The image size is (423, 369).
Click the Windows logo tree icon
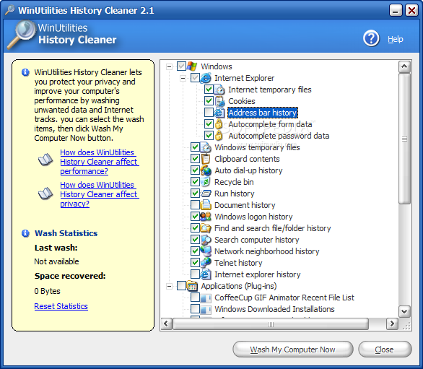[192, 66]
